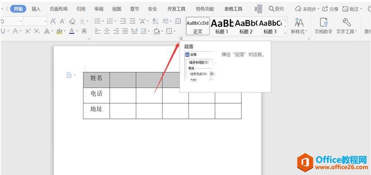The width and height of the screenshot is (371, 175).
Task: Increase paragraph indent
Action: click(132, 21)
